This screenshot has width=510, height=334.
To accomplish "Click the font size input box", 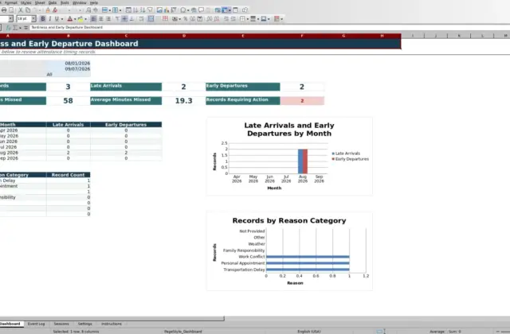I will pos(24,19).
